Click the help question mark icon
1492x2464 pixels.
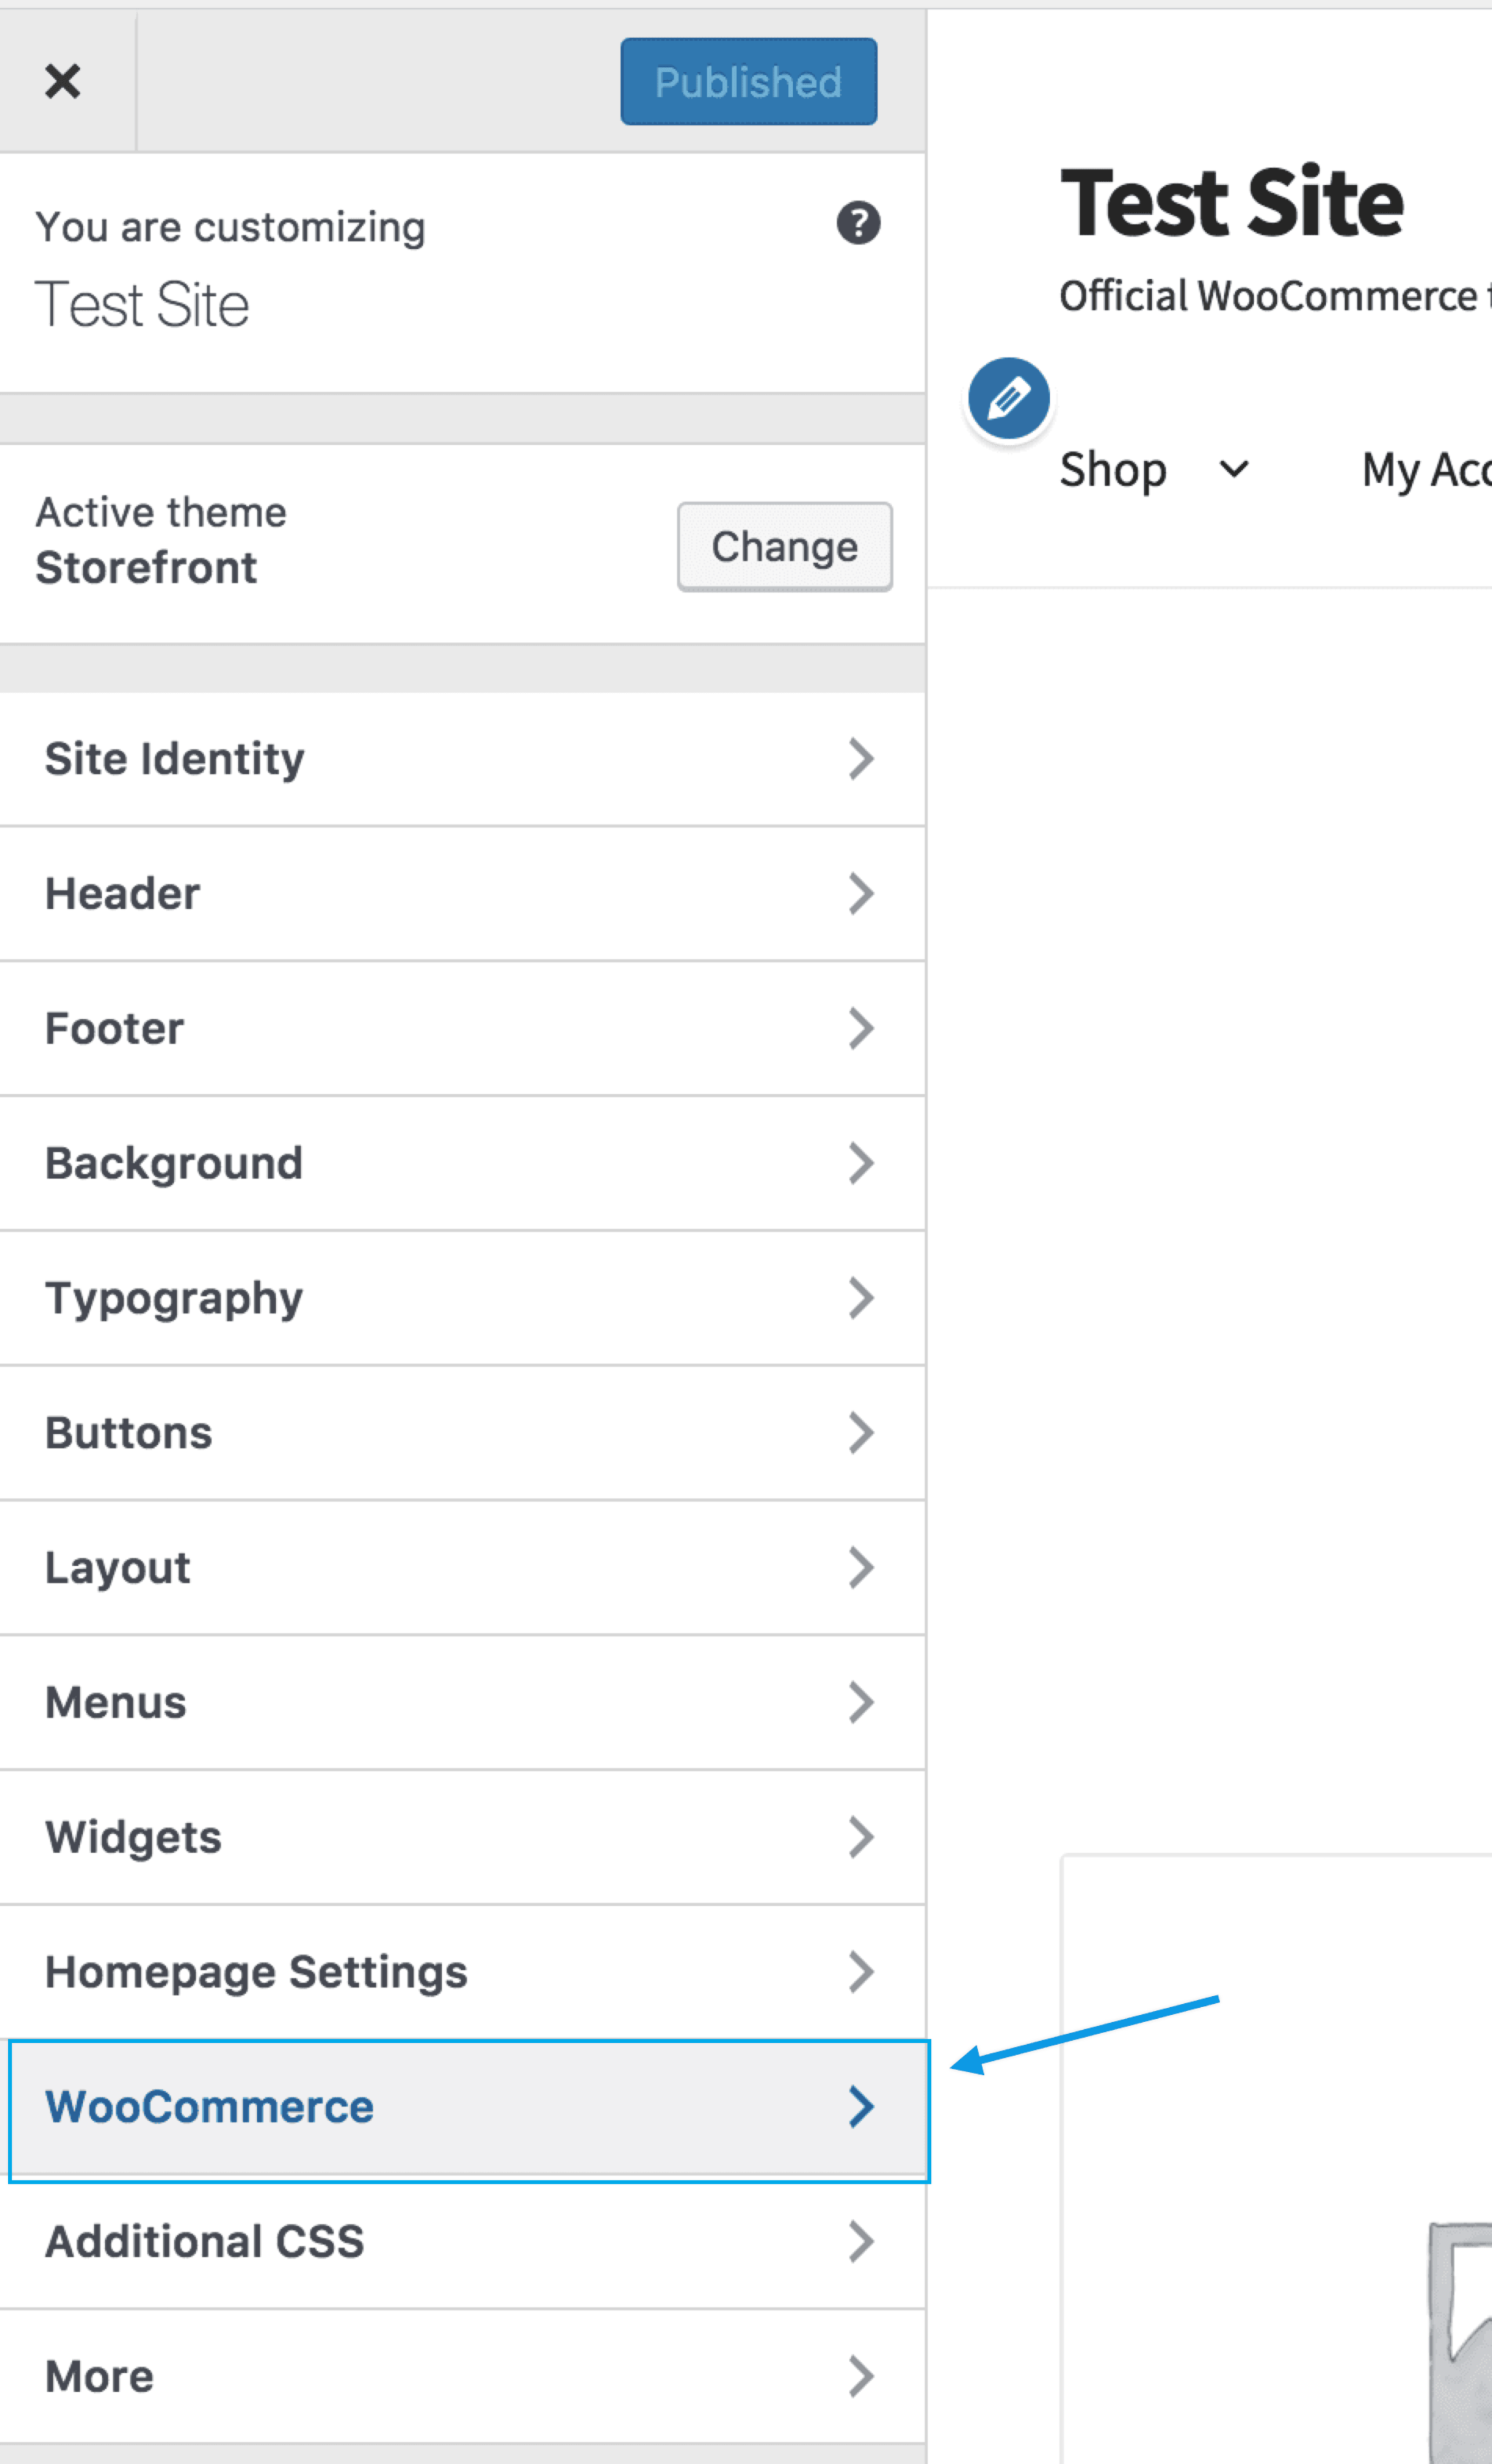pos(858,224)
